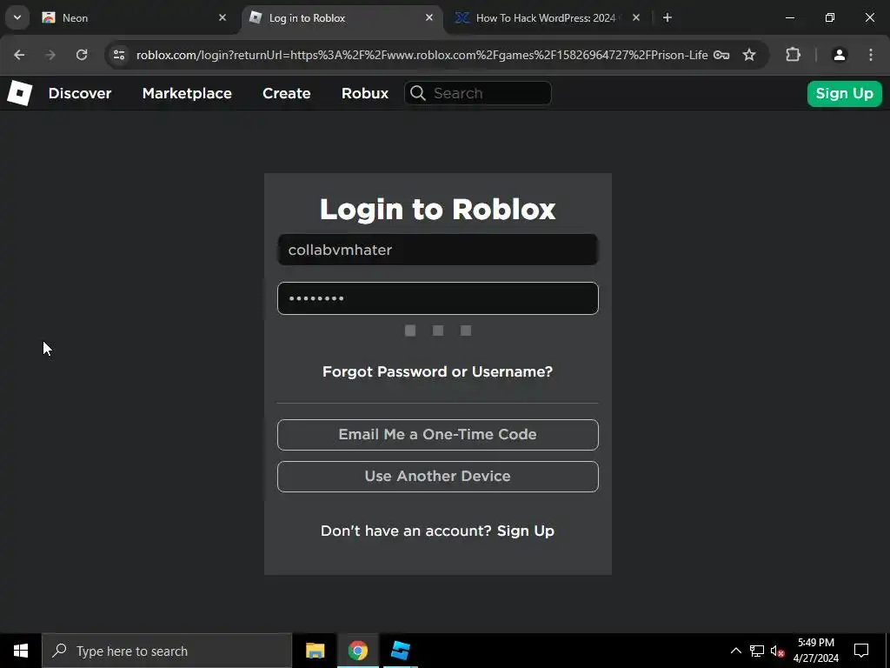The image size is (890, 668).
Task: Click the Roblox logo icon
Action: tap(19, 93)
